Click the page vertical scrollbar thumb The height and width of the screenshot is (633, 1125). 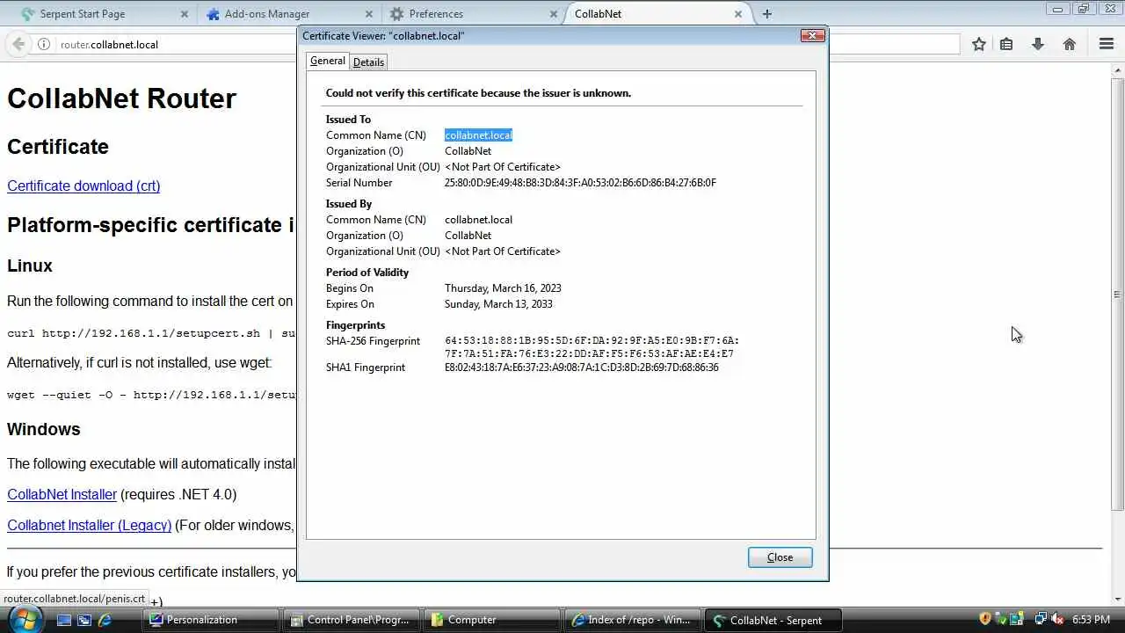click(x=1117, y=295)
